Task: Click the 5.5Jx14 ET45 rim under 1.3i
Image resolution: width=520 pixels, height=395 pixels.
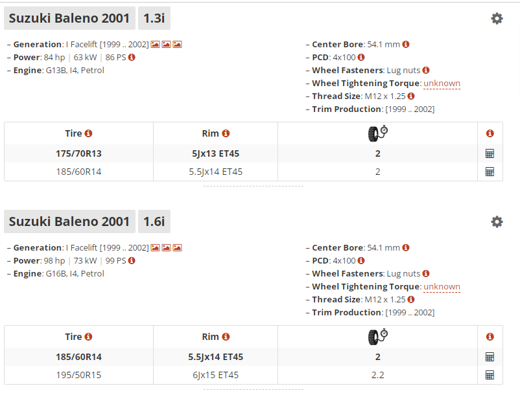Action: (x=215, y=172)
